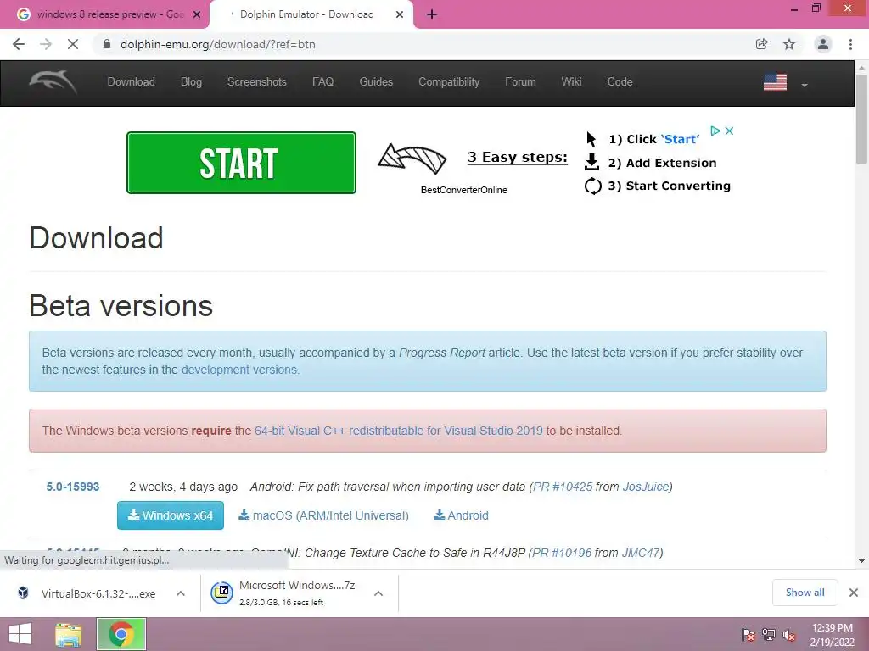Open the Action Center flag tray icon
The image size is (869, 651).
pos(748,634)
